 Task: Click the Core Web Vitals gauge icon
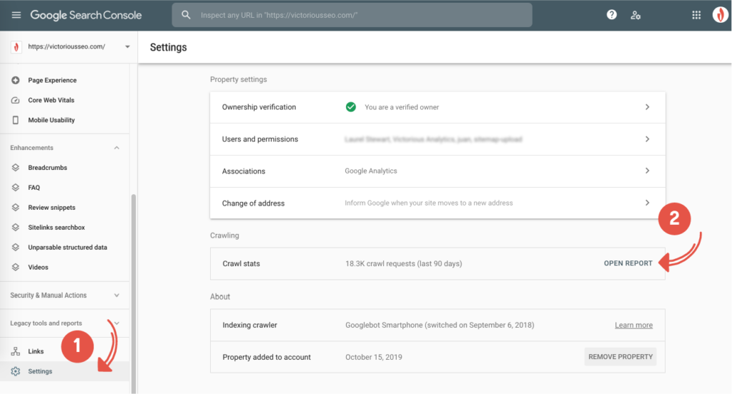16,100
